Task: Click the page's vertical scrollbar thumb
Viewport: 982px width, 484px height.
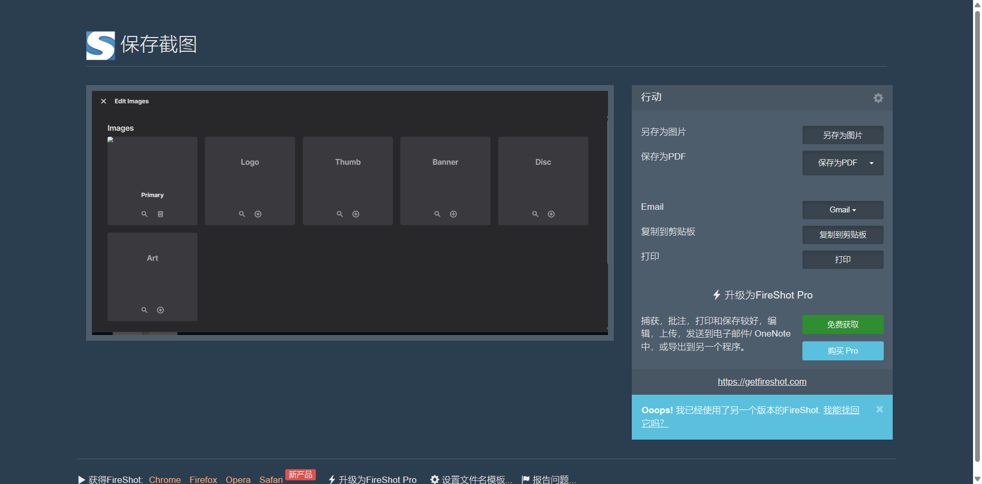Action: 977,236
